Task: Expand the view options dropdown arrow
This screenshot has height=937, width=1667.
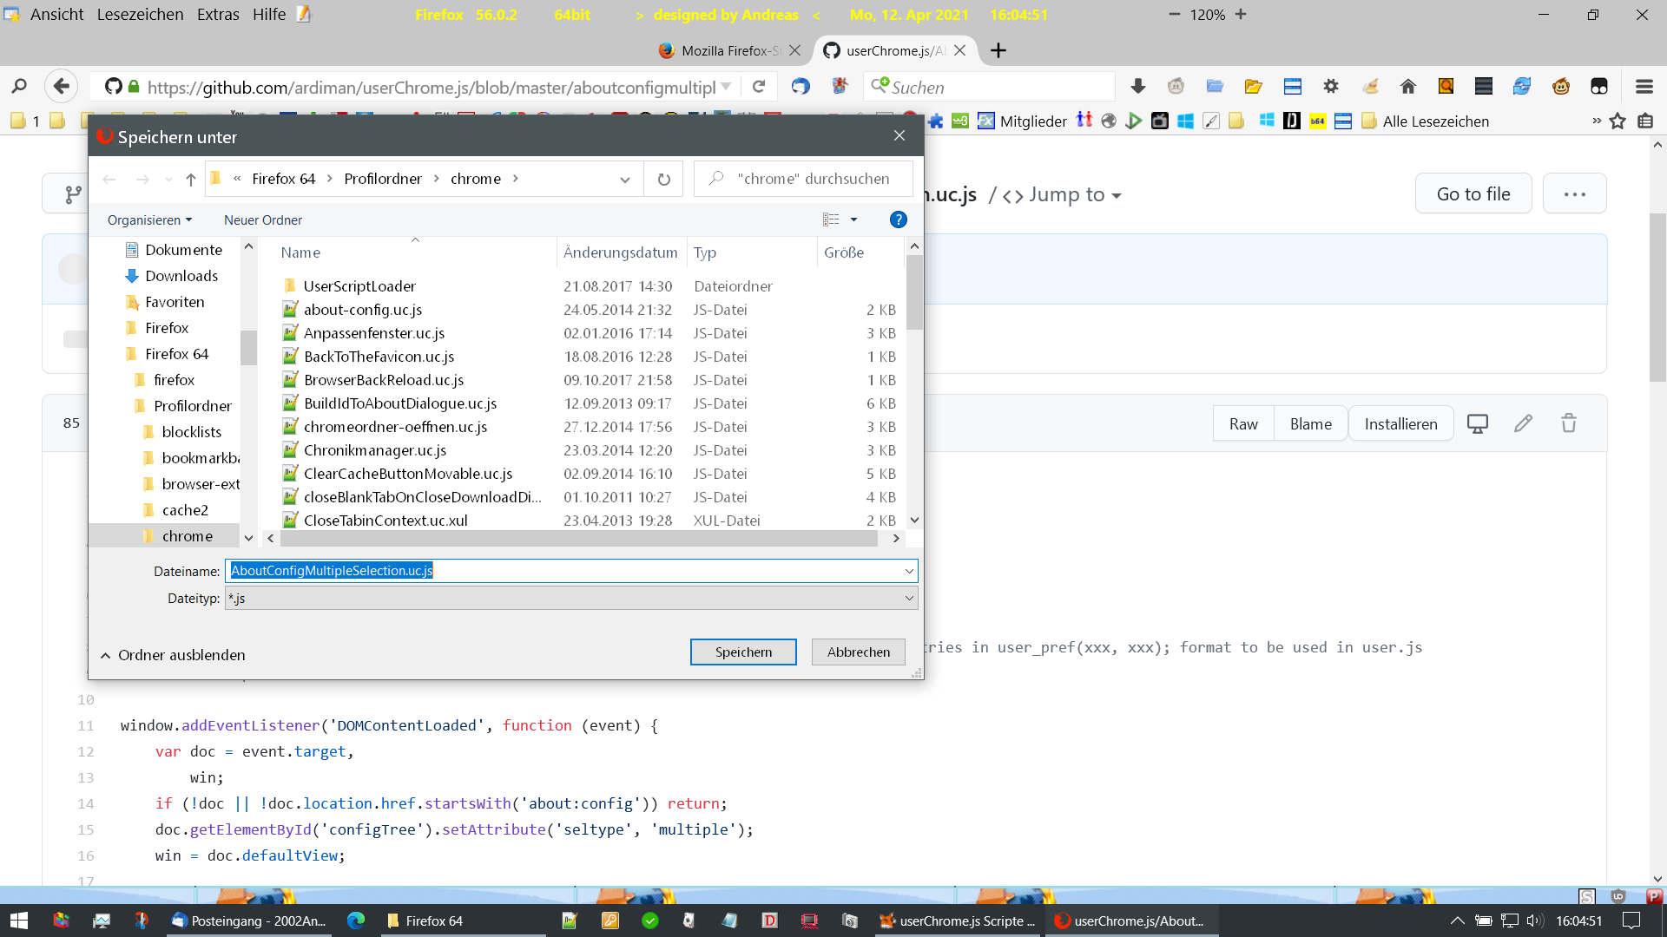Action: click(853, 220)
